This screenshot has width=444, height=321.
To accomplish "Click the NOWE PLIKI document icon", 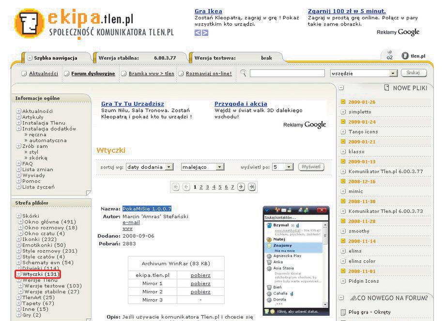I will point(386,88).
